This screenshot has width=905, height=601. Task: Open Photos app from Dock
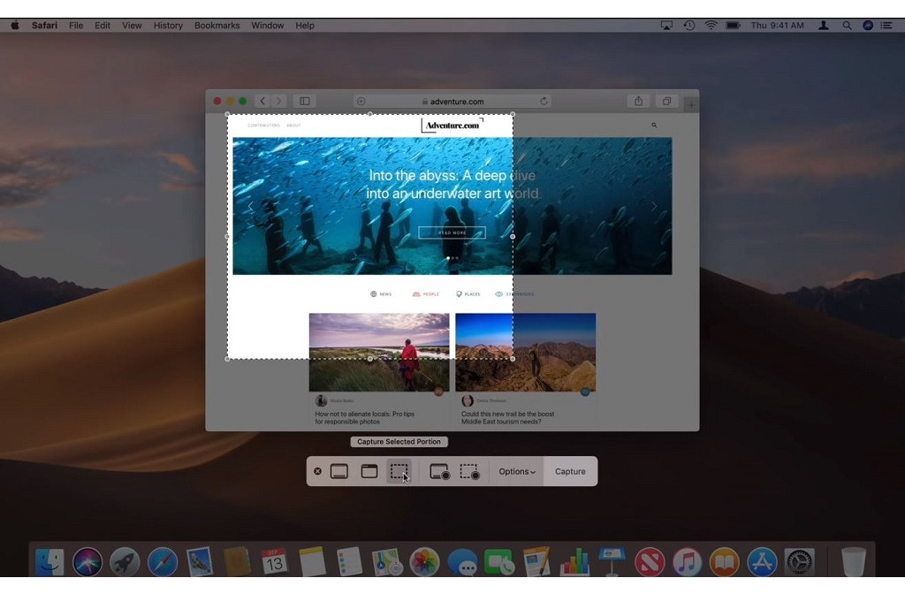(x=425, y=561)
